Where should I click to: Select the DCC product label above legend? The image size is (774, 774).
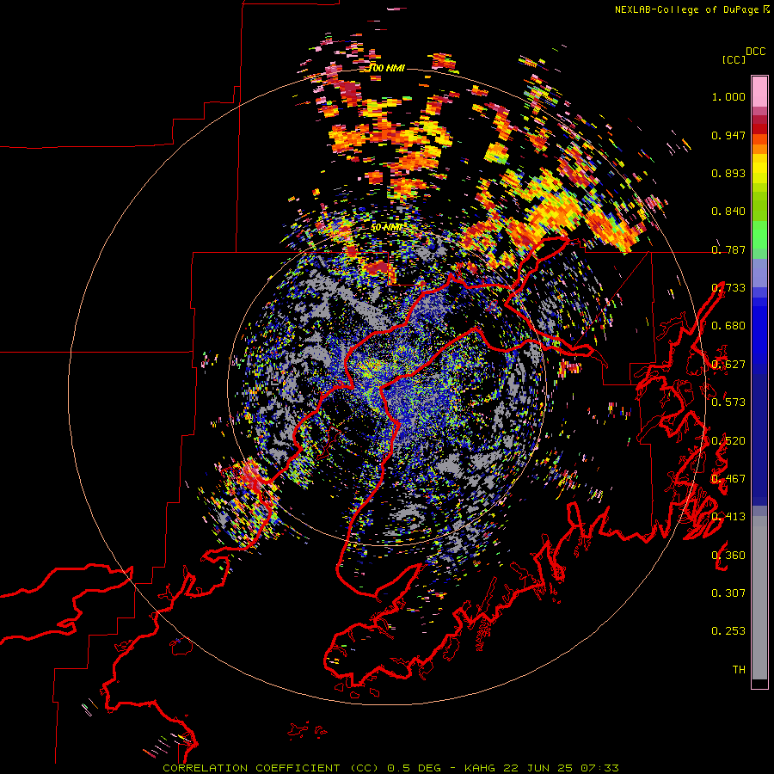[x=755, y=52]
